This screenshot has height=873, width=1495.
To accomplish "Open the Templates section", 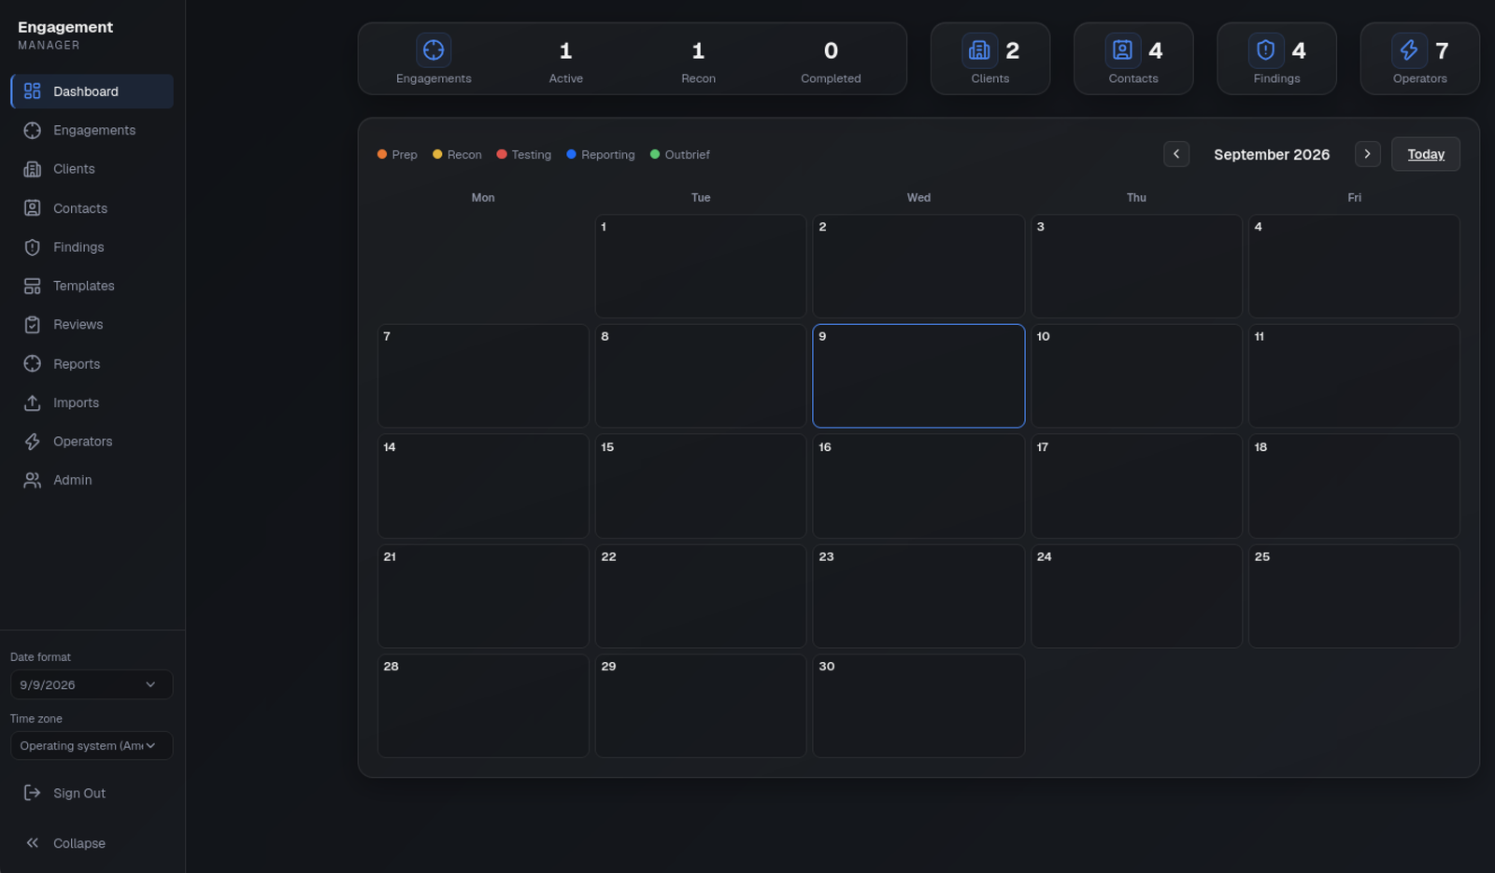I will point(92,286).
